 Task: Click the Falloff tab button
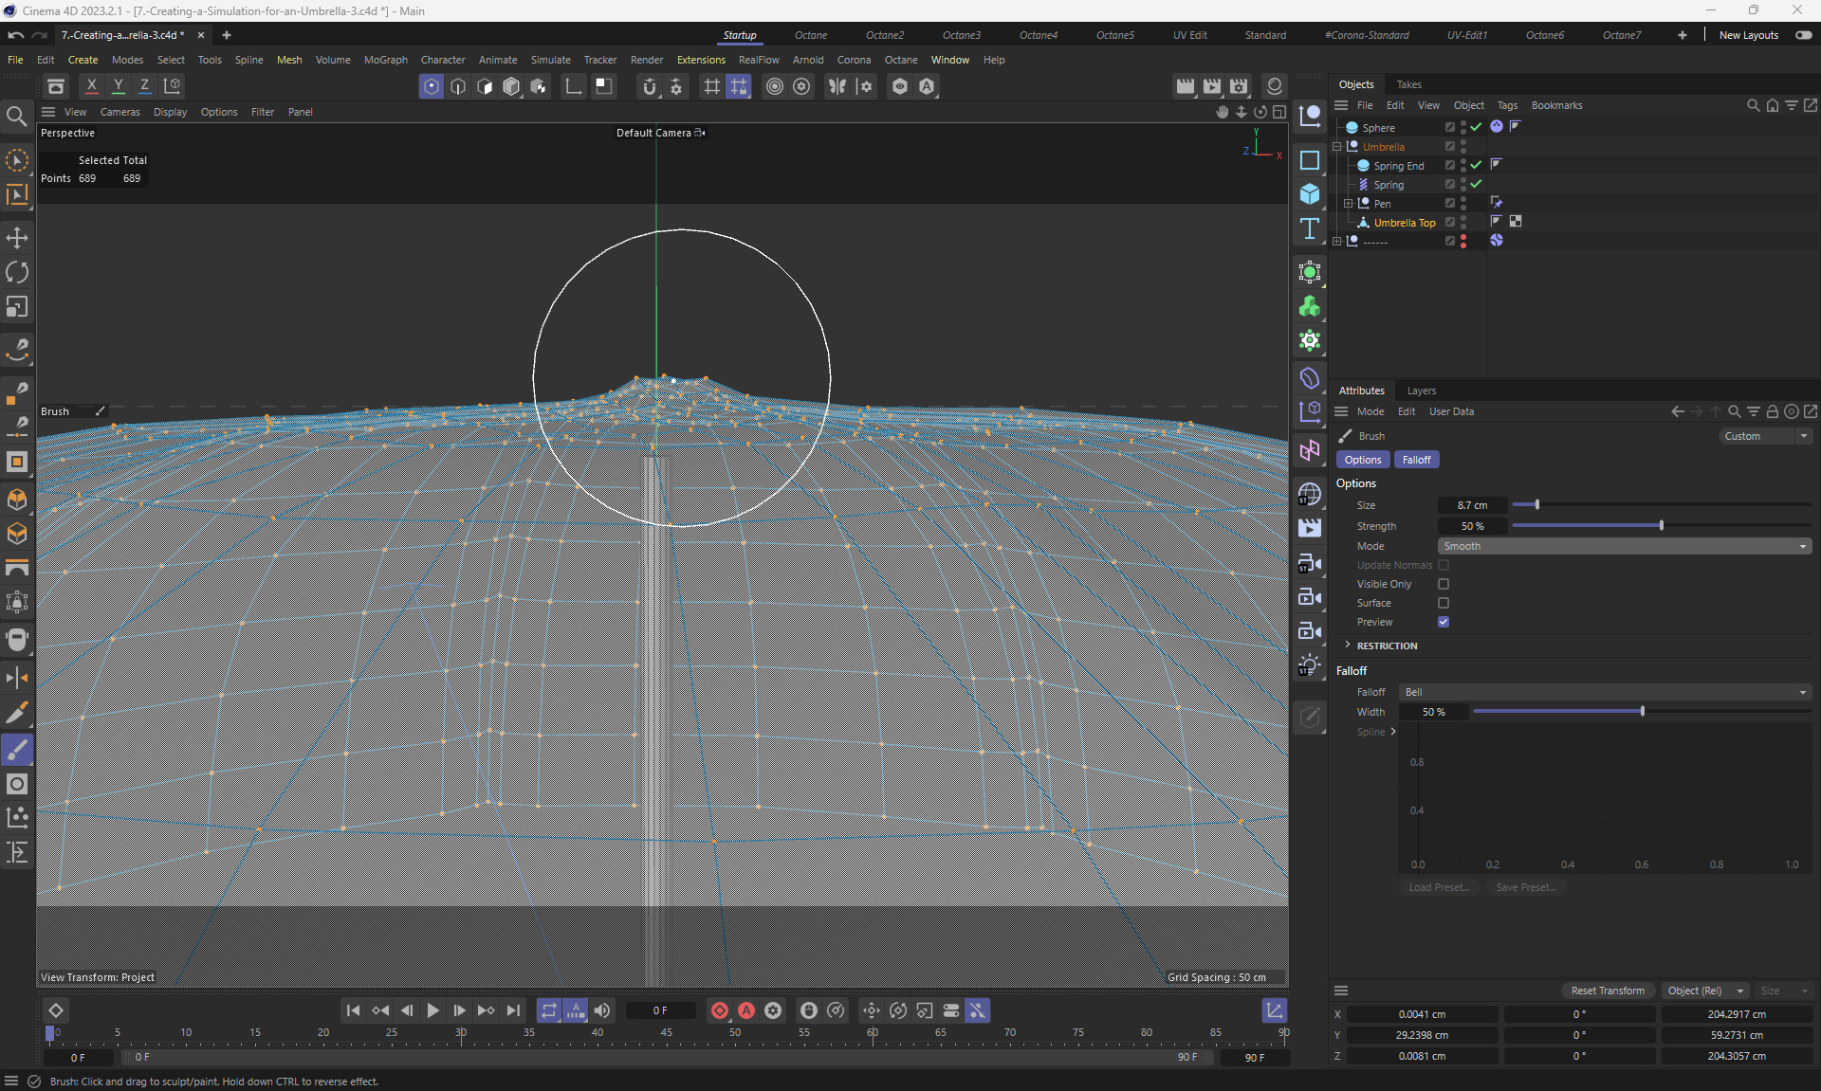[x=1416, y=460]
